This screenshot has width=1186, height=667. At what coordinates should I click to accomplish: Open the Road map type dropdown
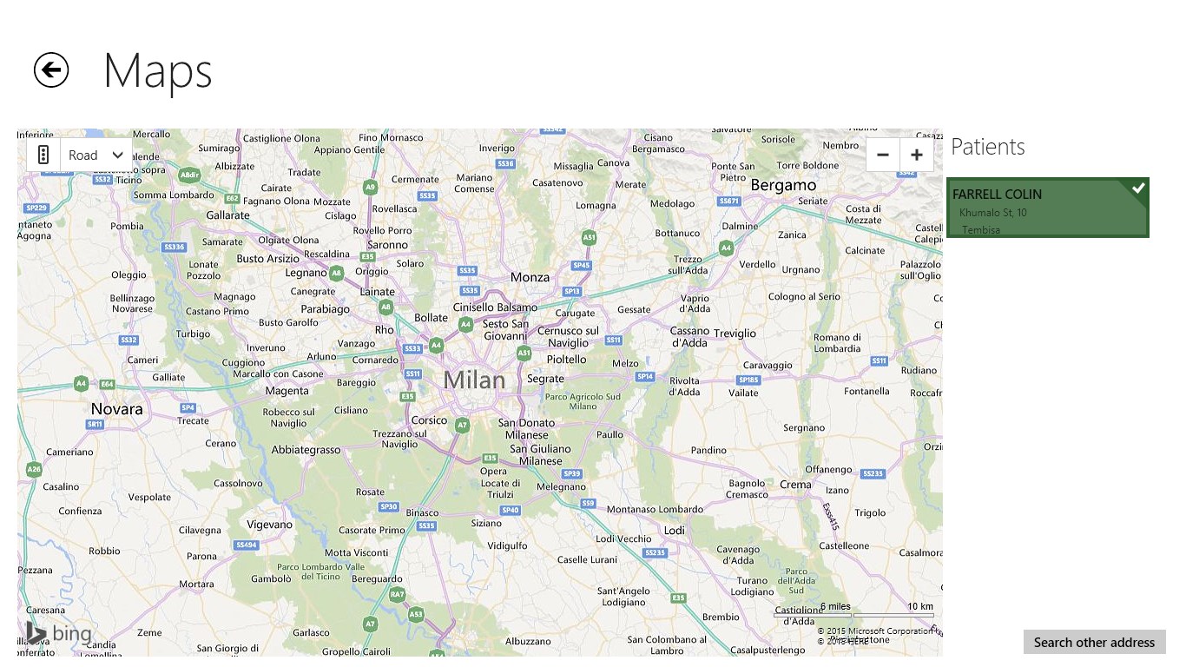point(96,155)
